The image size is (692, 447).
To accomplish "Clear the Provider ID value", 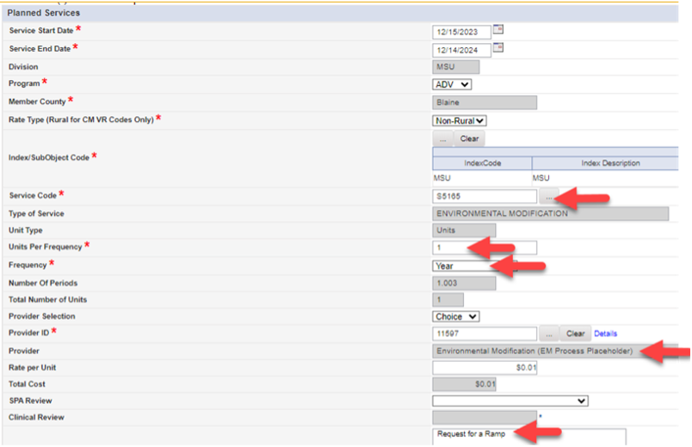I will (576, 334).
